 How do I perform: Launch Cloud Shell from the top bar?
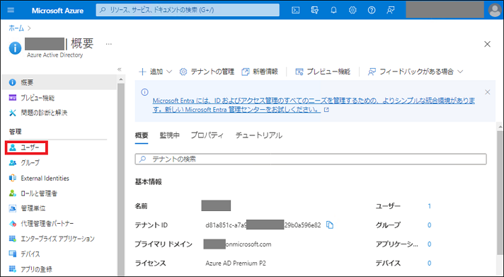pyautogui.click(x=295, y=11)
